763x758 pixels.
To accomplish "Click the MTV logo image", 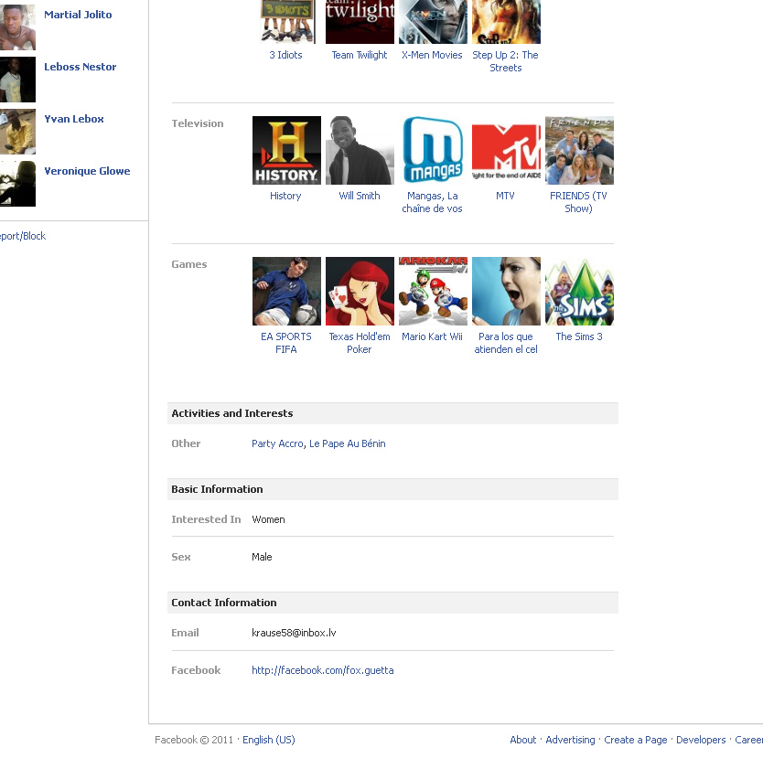I will pos(506,150).
